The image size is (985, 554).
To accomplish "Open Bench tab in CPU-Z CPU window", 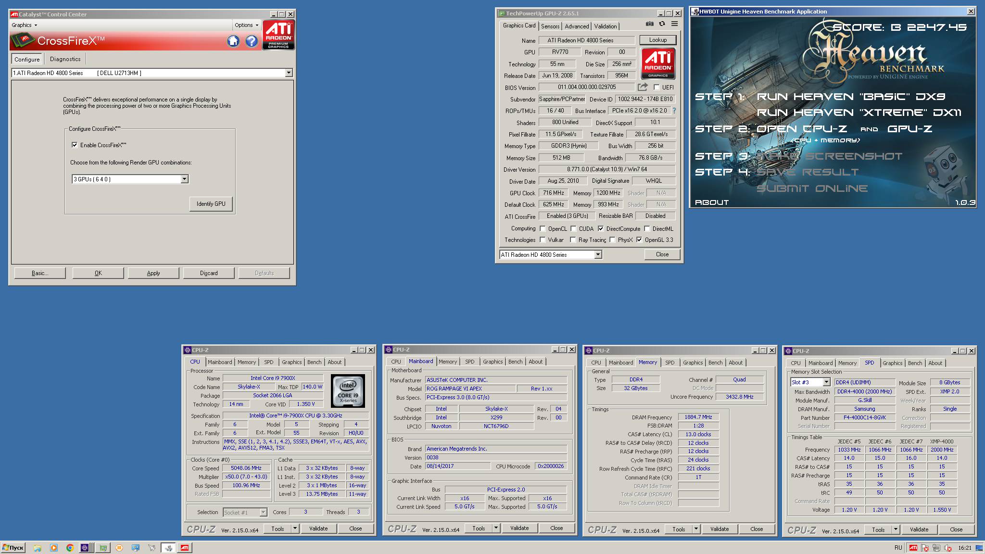I will point(314,362).
